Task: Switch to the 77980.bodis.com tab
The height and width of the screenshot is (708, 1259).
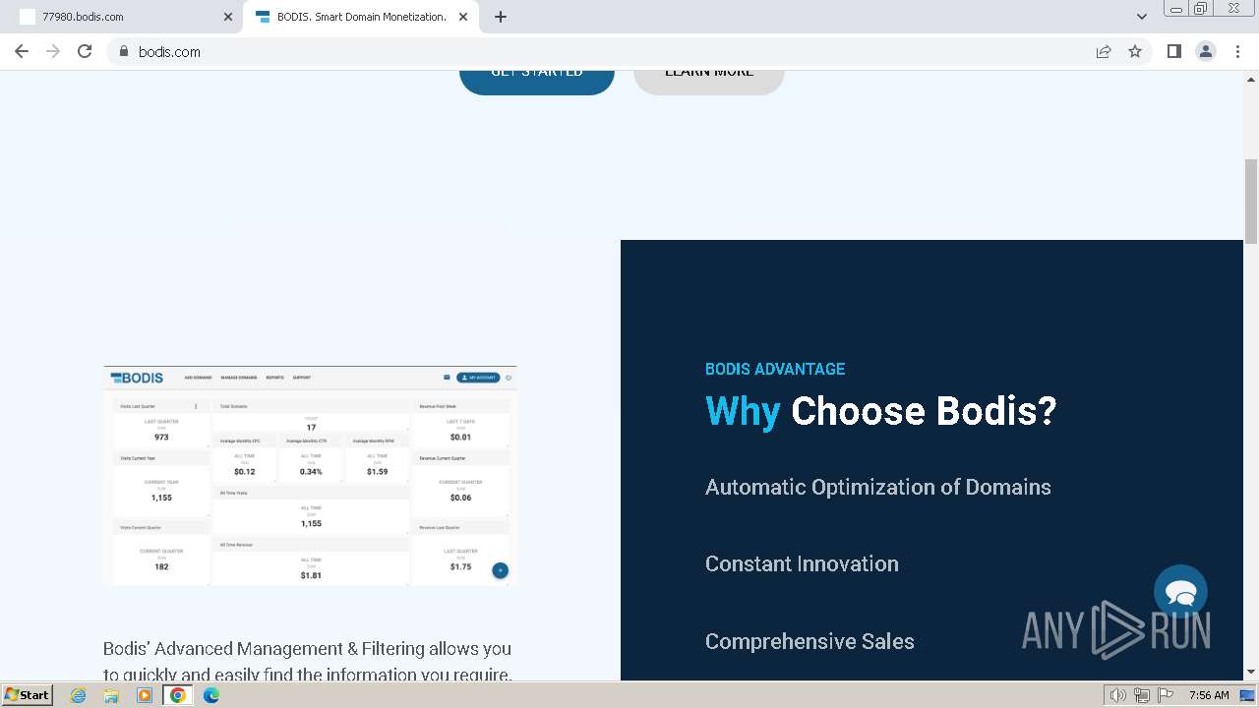Action: [x=123, y=17]
